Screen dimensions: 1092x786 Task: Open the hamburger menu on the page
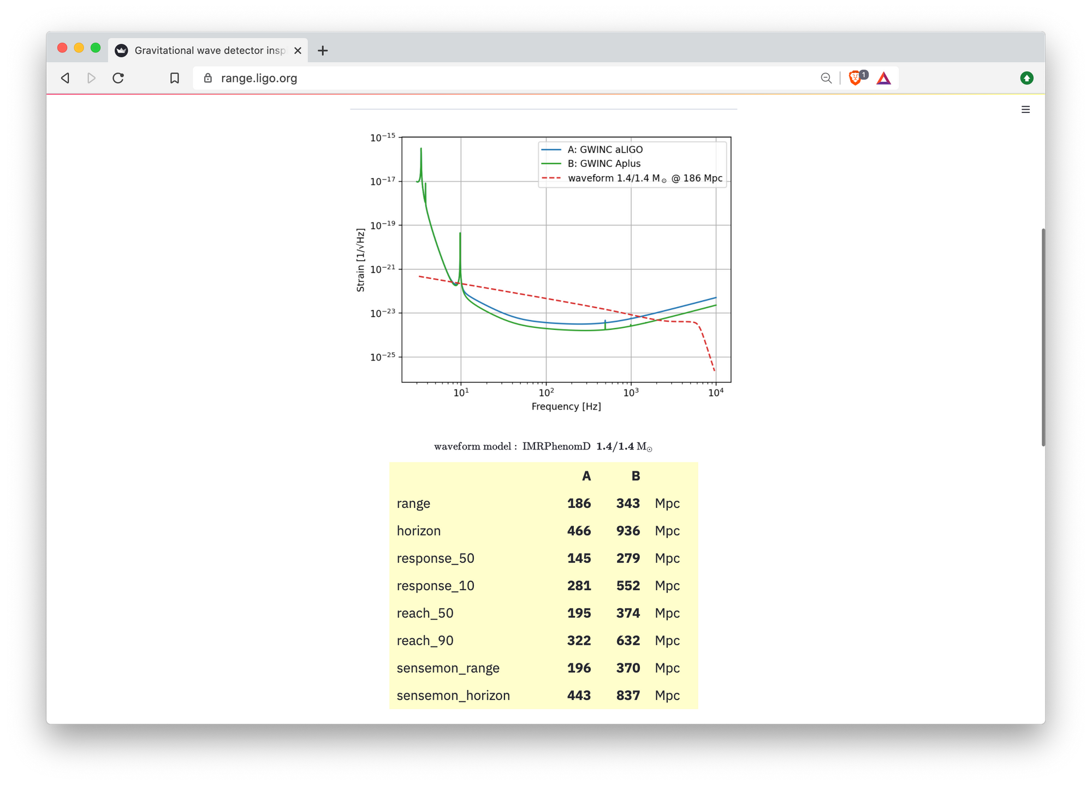pyautogui.click(x=1025, y=110)
